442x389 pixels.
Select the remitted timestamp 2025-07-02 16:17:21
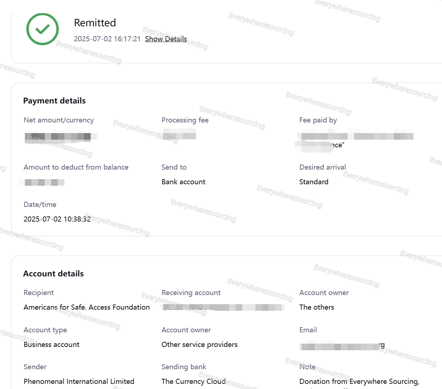click(x=107, y=39)
